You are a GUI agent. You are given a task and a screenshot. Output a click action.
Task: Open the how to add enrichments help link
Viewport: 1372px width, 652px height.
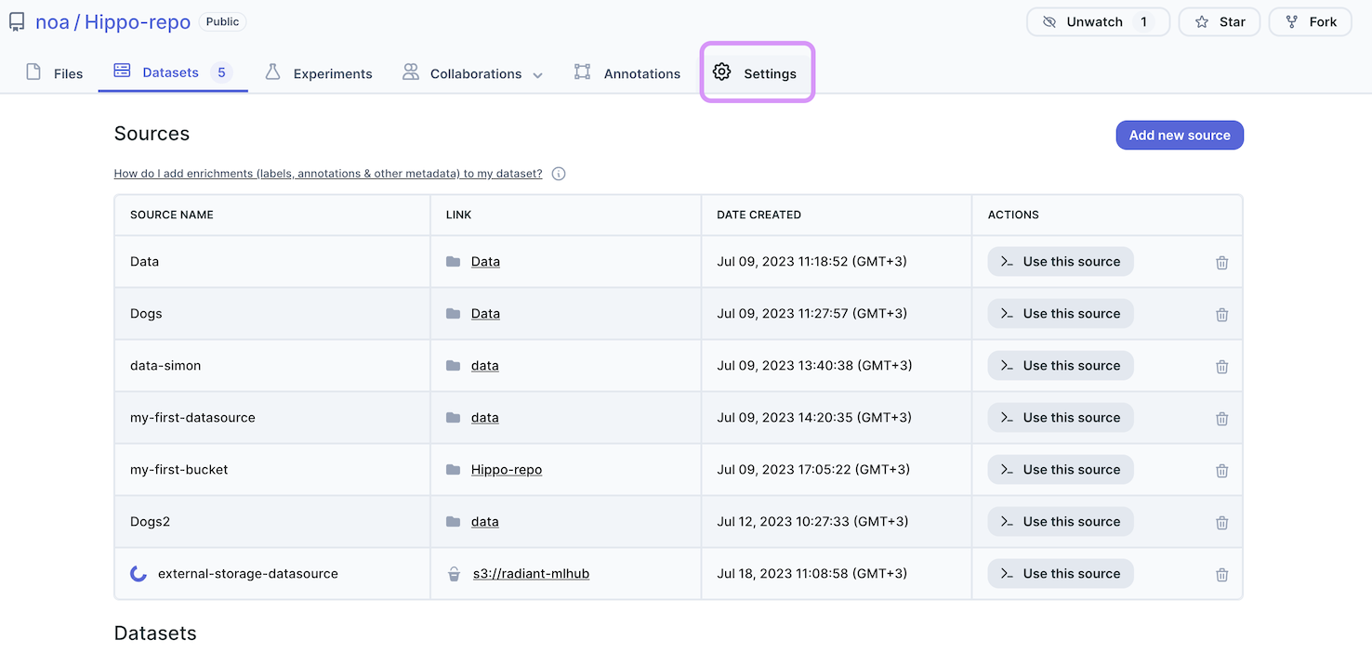(328, 174)
